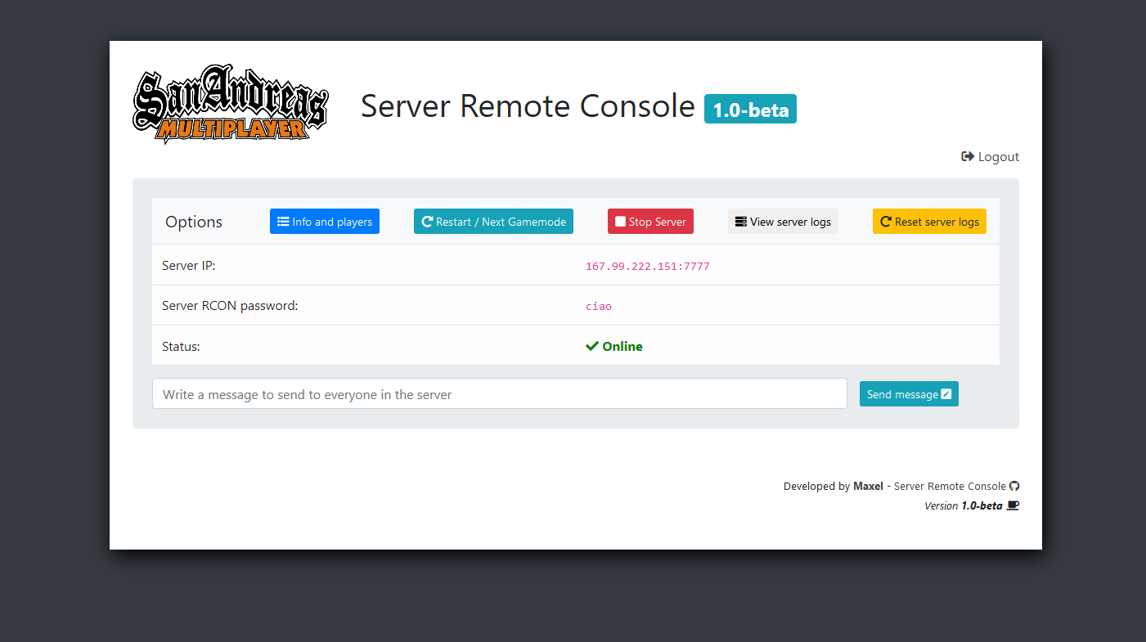Click the logout arrow icon

click(x=968, y=156)
